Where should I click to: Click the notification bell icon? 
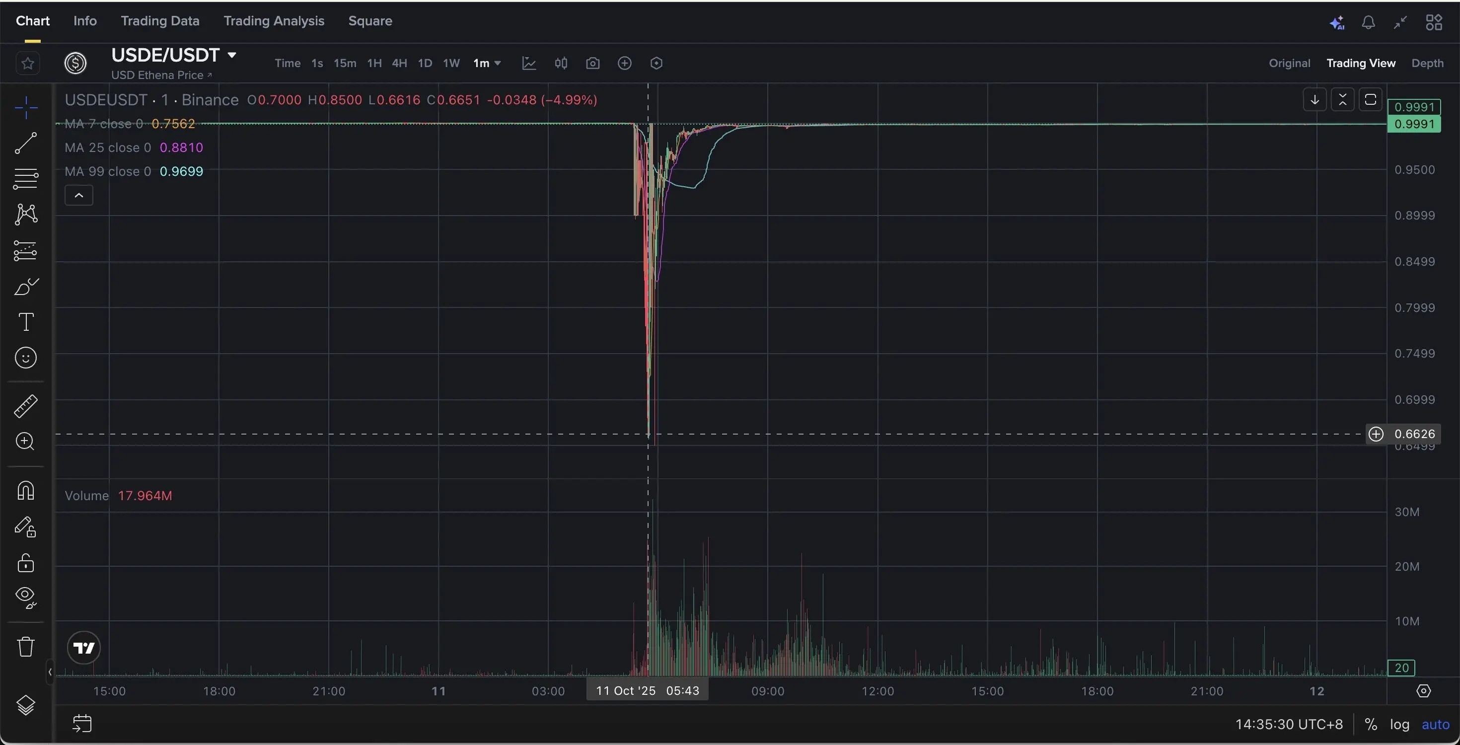click(1368, 23)
